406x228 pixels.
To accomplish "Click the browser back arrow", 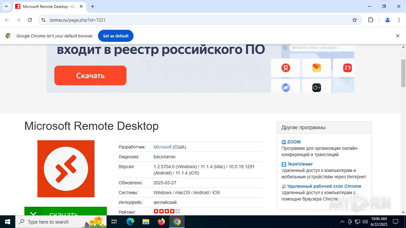I will point(7,20).
